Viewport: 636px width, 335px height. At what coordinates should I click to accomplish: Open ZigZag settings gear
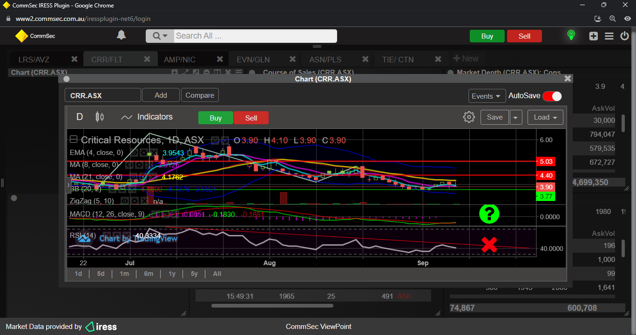point(135,201)
